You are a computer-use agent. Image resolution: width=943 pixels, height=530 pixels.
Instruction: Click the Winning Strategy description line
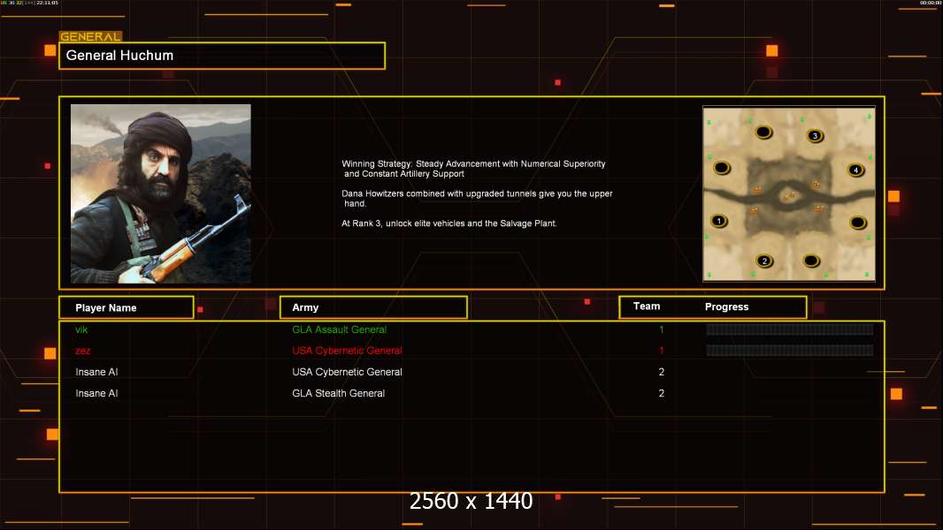[x=473, y=169]
